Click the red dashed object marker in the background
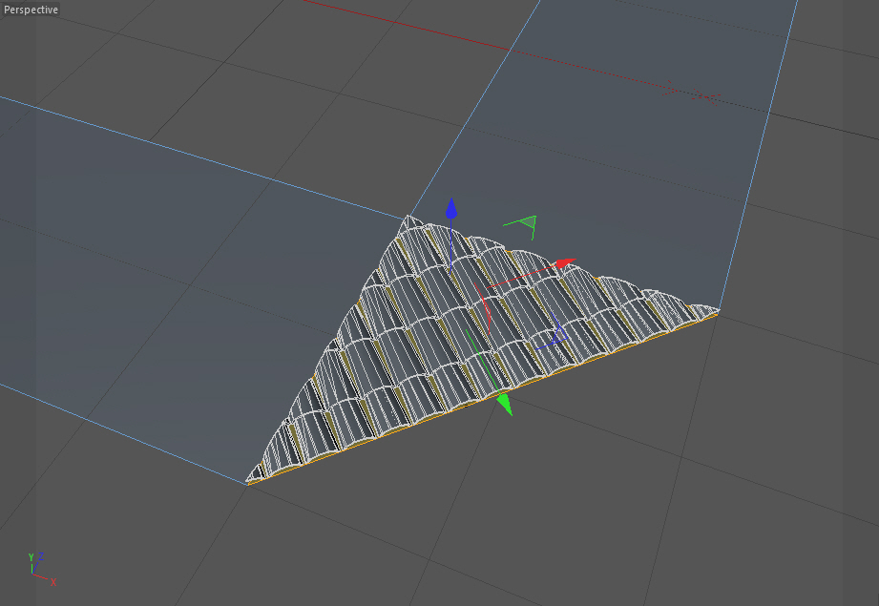Viewport: 879px width, 606px height. point(692,94)
